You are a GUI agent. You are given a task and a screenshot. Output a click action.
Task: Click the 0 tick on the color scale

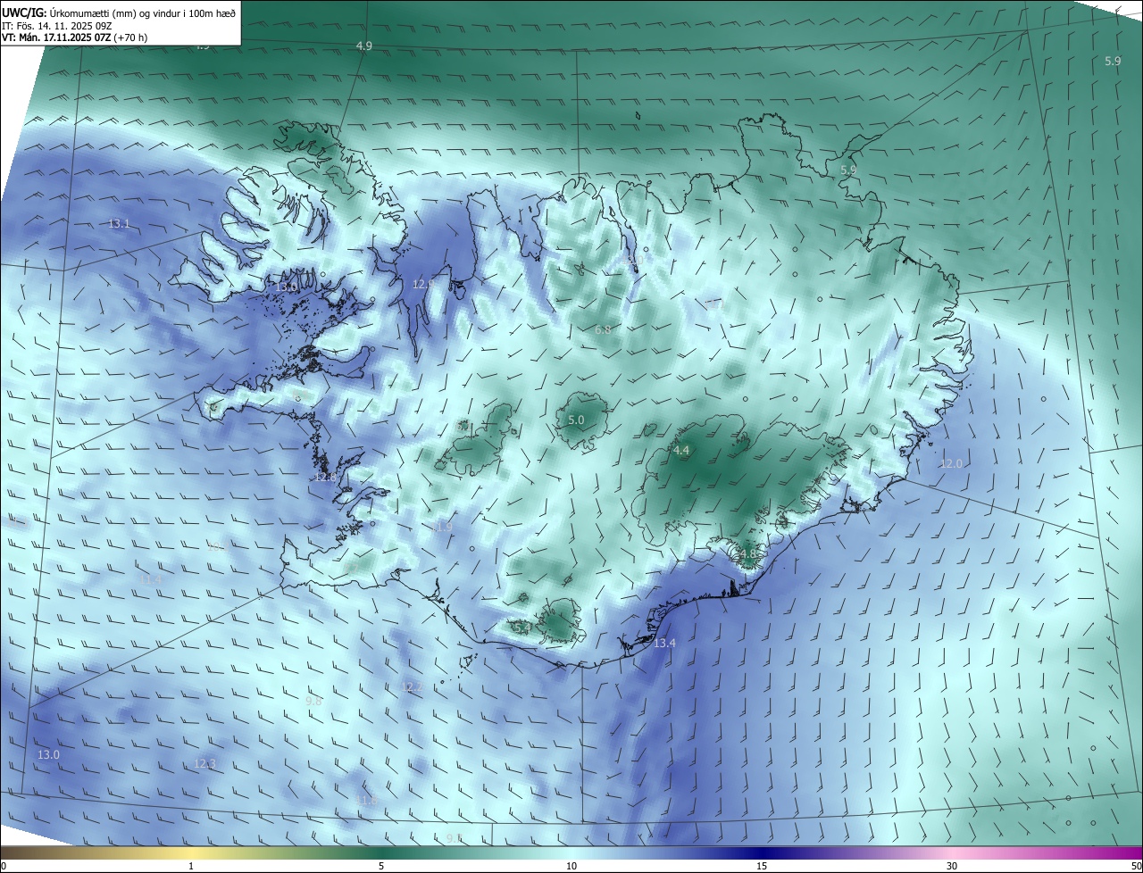[x=4, y=867]
